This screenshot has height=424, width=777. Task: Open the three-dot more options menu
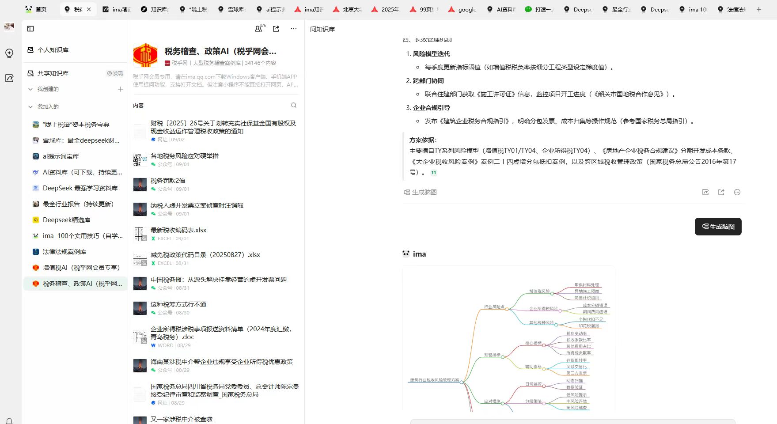tap(294, 29)
